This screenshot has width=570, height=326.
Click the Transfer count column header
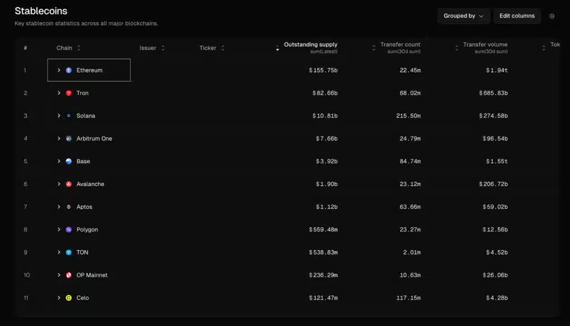pos(400,45)
